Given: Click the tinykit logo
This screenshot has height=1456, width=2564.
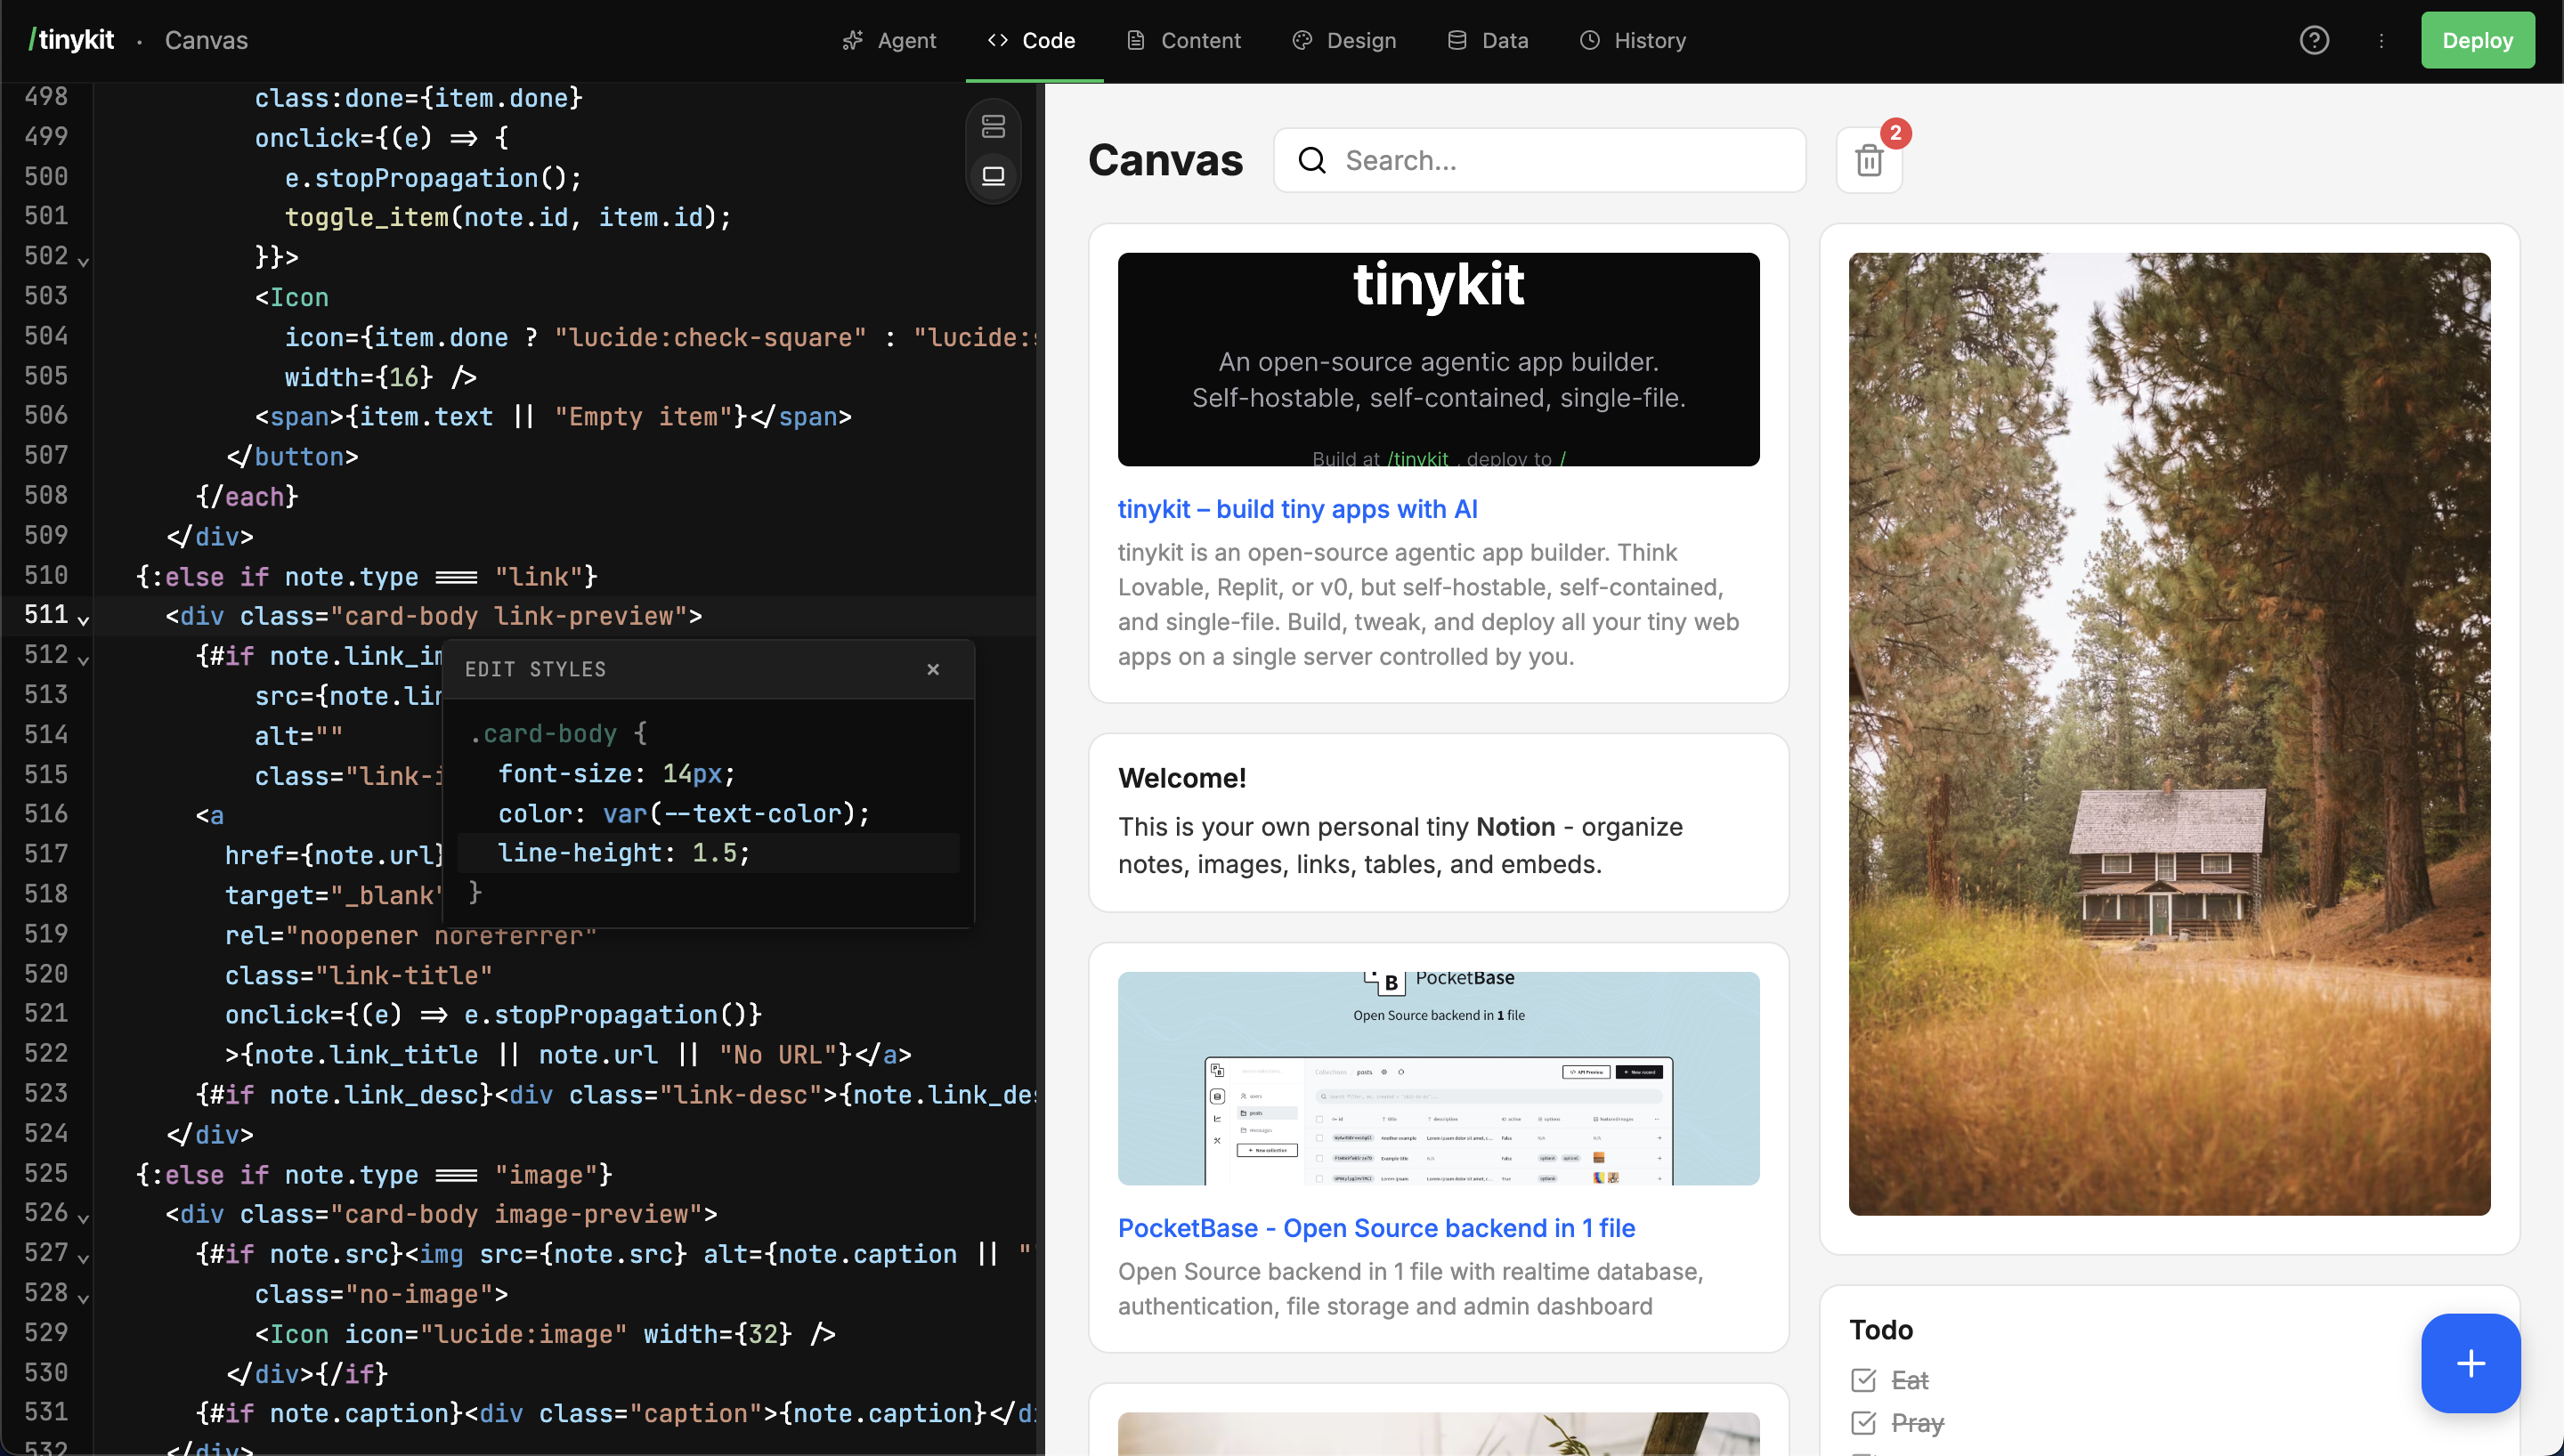Looking at the screenshot, I should point(72,40).
